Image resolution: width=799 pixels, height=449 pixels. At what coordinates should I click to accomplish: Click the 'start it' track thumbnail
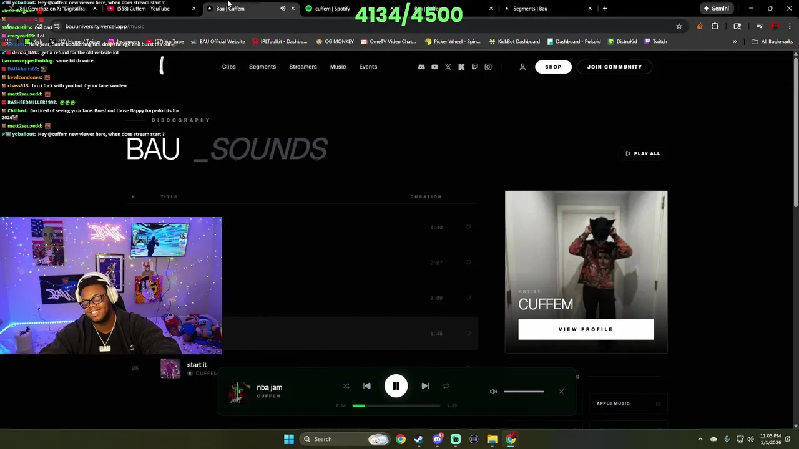(x=170, y=369)
